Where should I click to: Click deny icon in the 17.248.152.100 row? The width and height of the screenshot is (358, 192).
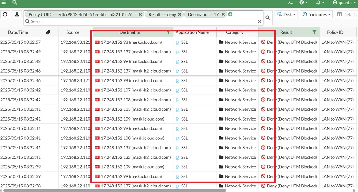(x=263, y=138)
